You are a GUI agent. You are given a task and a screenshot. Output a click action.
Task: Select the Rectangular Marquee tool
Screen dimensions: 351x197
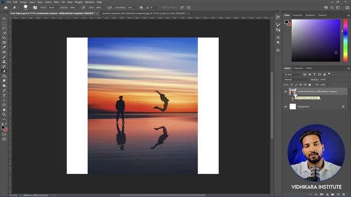point(4,23)
